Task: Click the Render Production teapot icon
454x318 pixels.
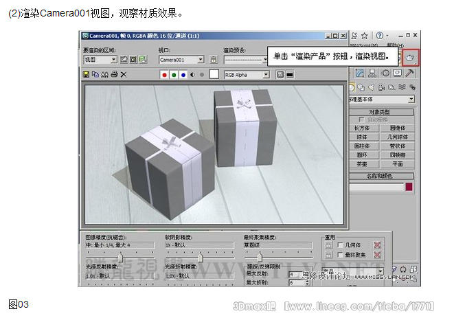Action: pyautogui.click(x=410, y=57)
